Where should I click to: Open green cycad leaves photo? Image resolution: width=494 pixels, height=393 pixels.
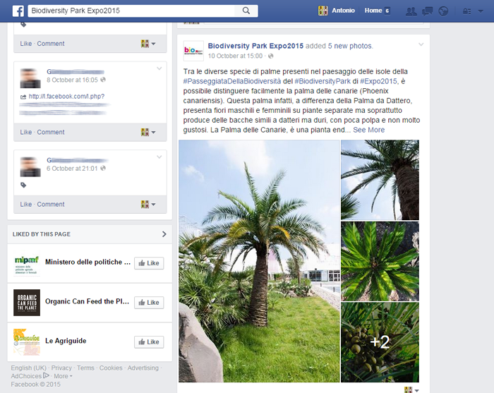[380, 261]
